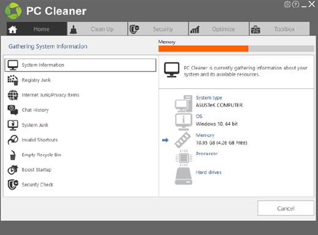The width and height of the screenshot is (318, 235).
Task: Click the Processor heading
Action: pyautogui.click(x=207, y=154)
